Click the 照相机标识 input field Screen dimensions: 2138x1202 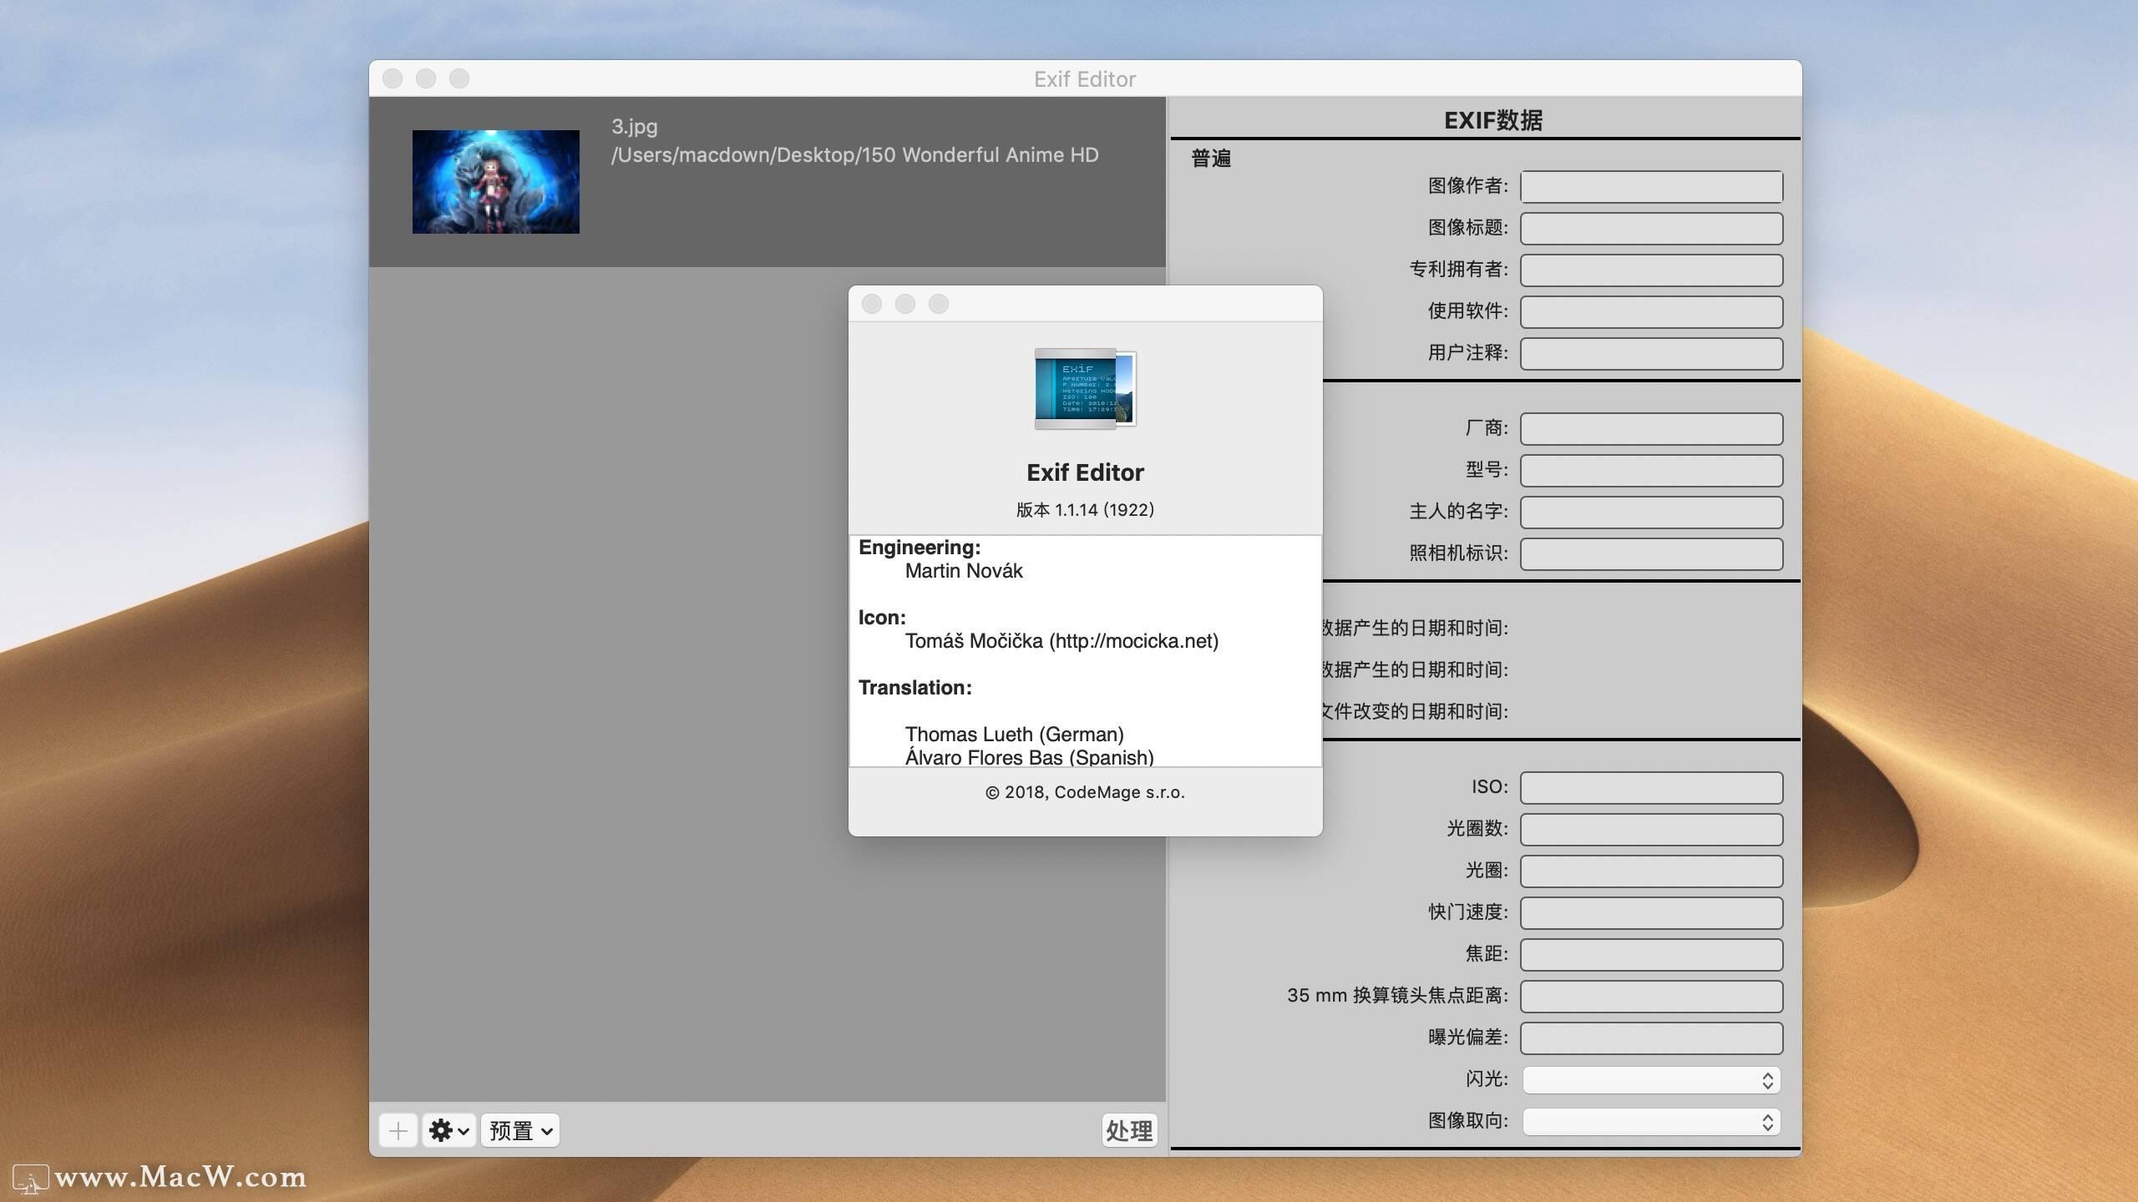click(1651, 554)
